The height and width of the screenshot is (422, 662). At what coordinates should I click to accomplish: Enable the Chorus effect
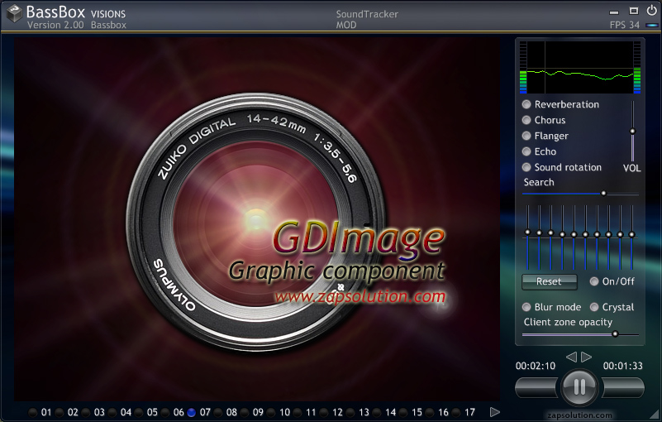click(x=526, y=120)
